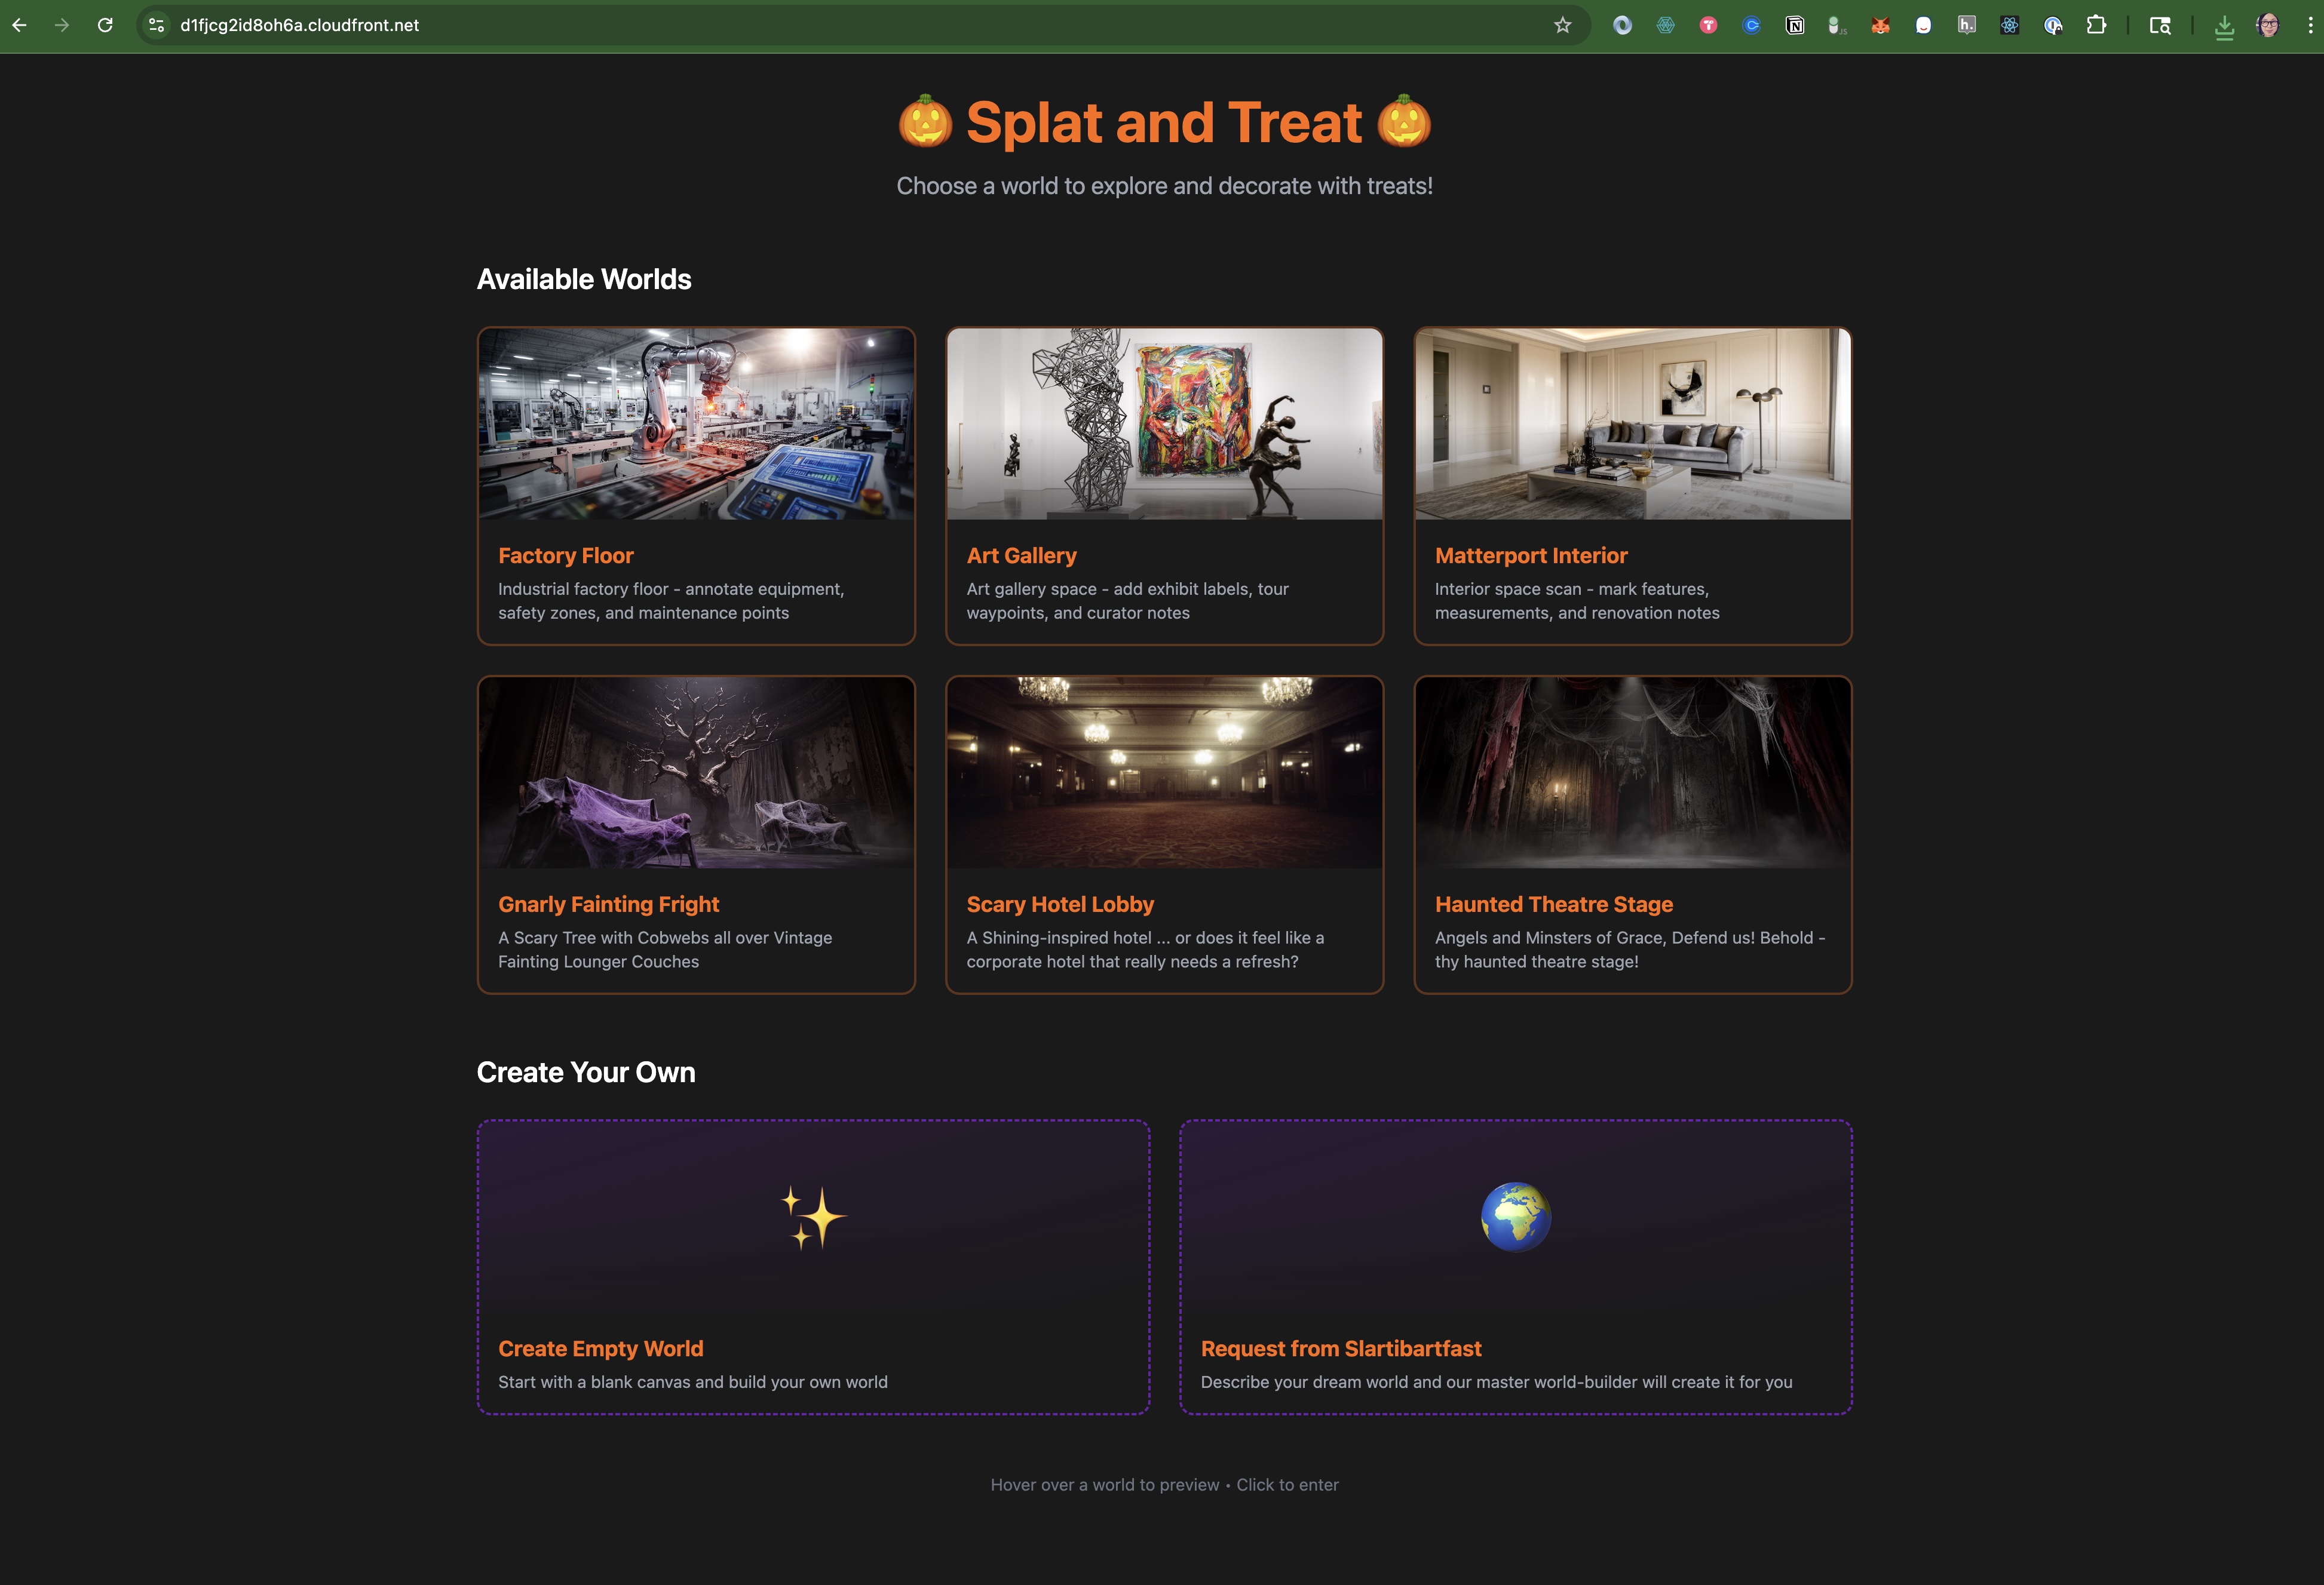Open the Chrome three-dot menu
Viewport: 2324px width, 1585px height.
coord(2309,25)
